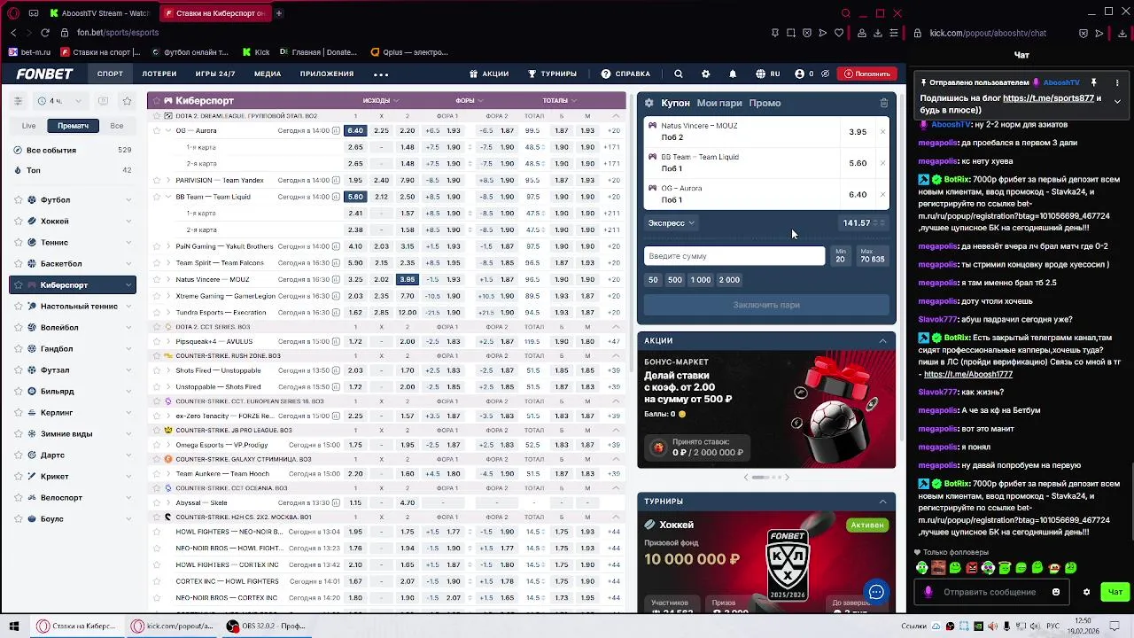
Task: Remove OG – Aurora bet from coupon
Action: pos(882,194)
